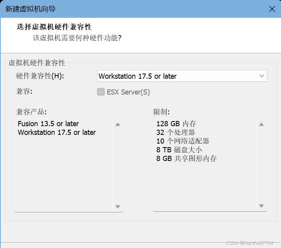Close the New Virtual Machine Wizard window

(x=272, y=9)
